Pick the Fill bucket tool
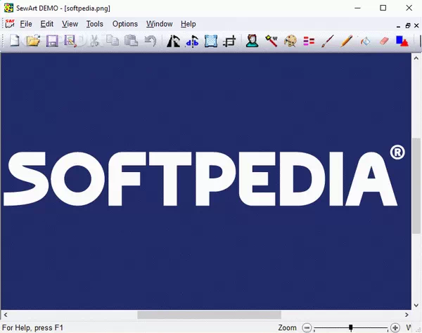This screenshot has height=333, width=422. pyautogui.click(x=365, y=41)
